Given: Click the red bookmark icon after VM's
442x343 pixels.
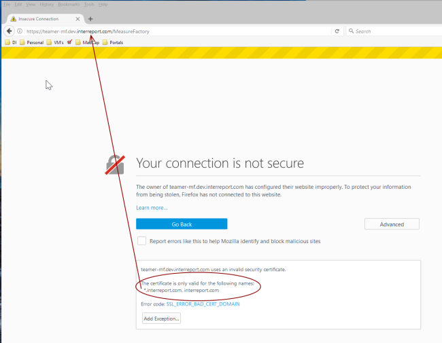Looking at the screenshot, I should 69,42.
